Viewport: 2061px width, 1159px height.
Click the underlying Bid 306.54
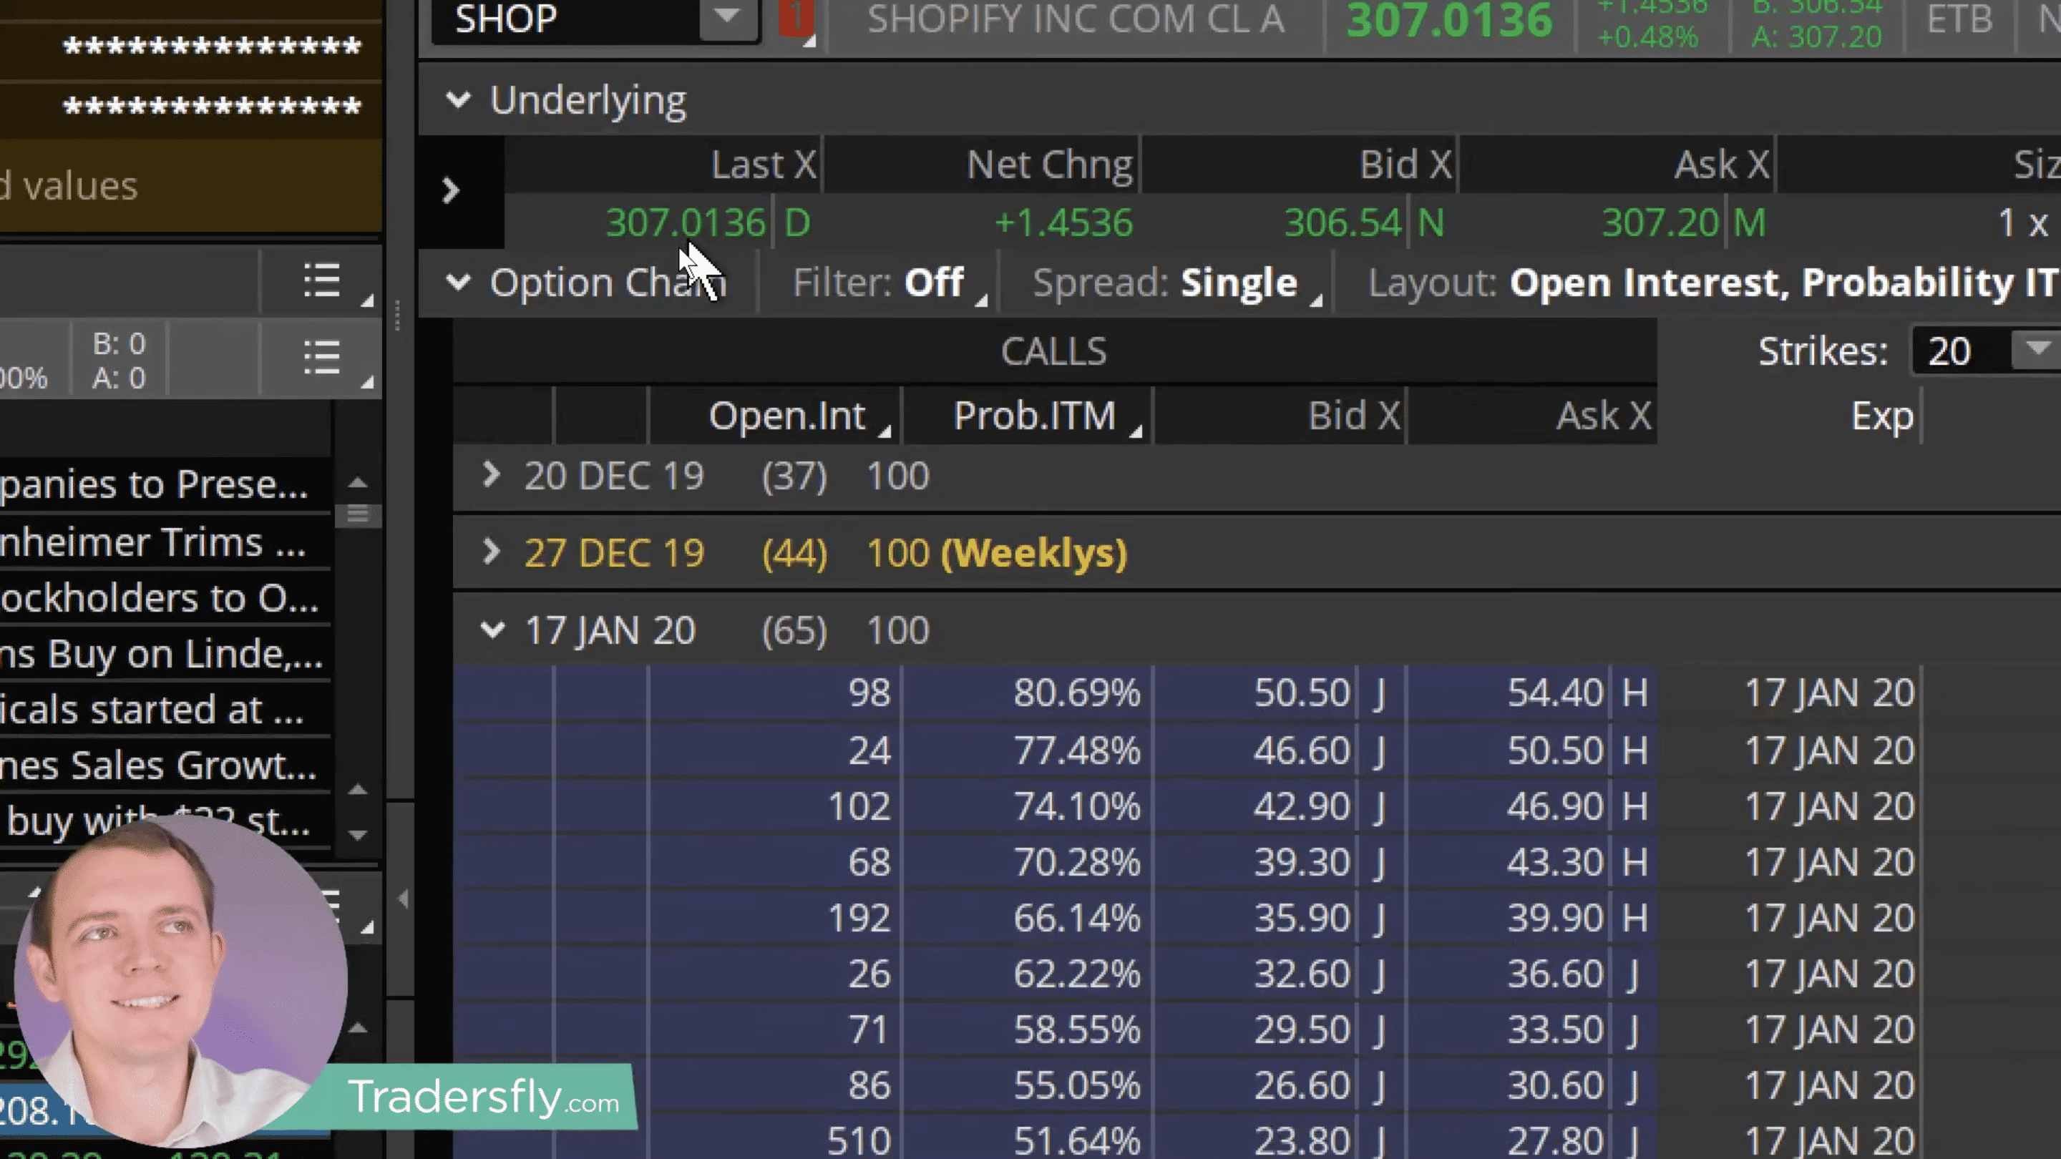[x=1343, y=222]
